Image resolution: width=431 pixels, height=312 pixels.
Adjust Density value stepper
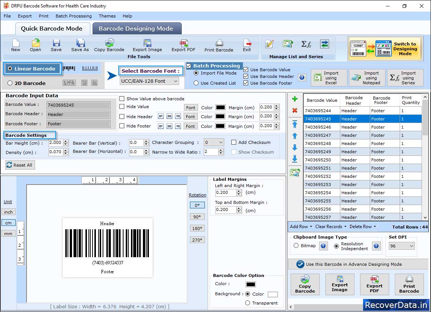(x=65, y=152)
